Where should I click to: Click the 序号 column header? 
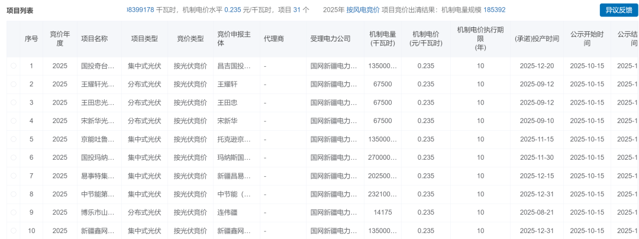[x=31, y=39]
